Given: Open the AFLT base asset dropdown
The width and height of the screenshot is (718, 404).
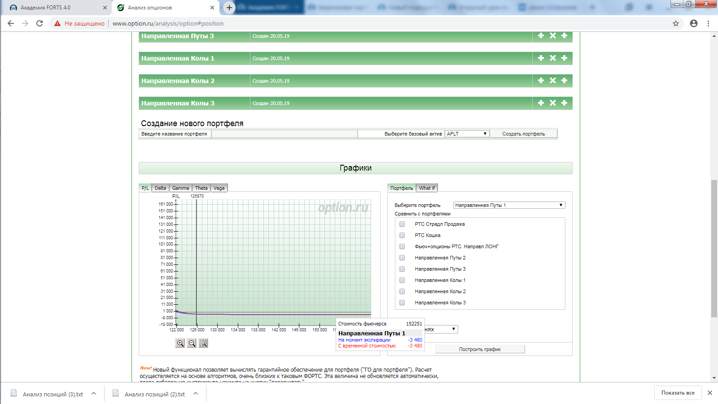Looking at the screenshot, I should (467, 134).
